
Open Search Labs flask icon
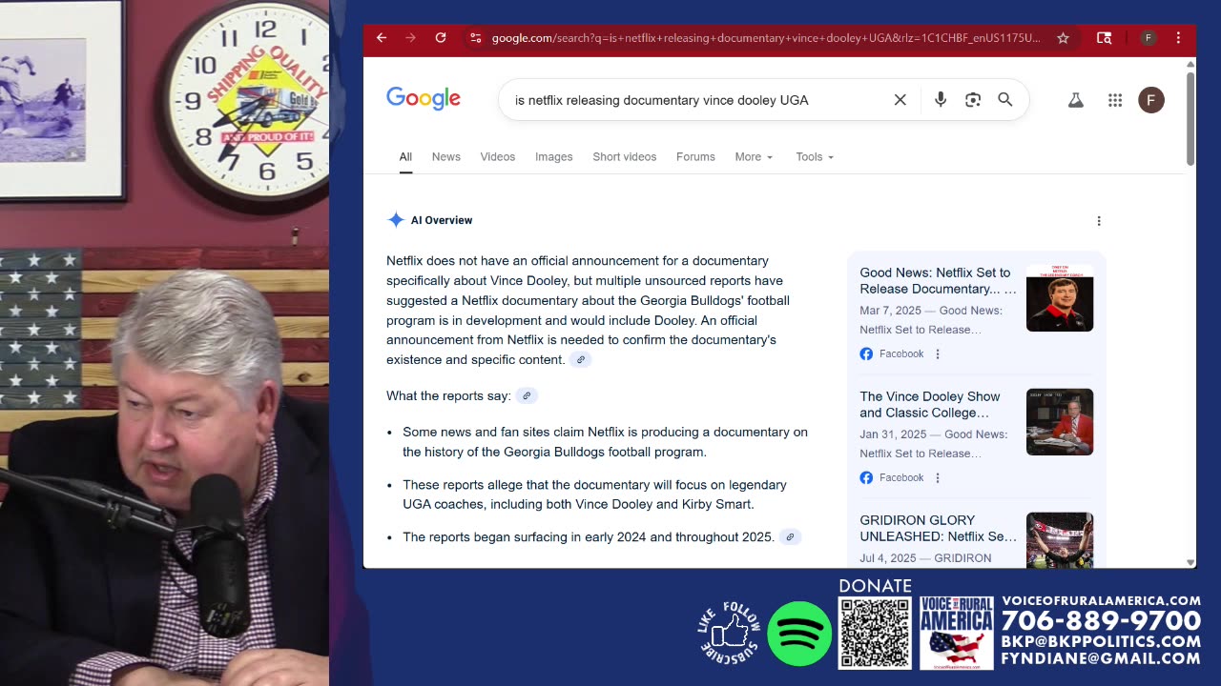pos(1075,100)
